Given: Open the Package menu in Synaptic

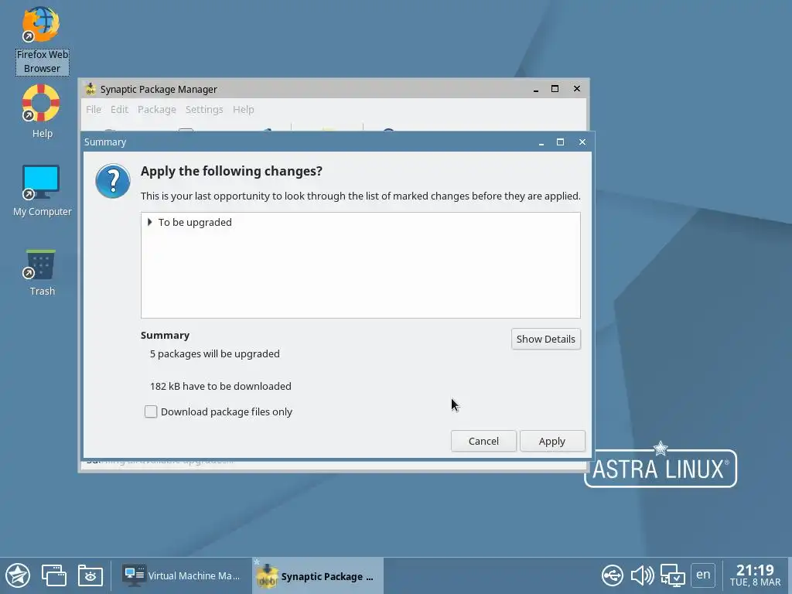Looking at the screenshot, I should pyautogui.click(x=157, y=109).
